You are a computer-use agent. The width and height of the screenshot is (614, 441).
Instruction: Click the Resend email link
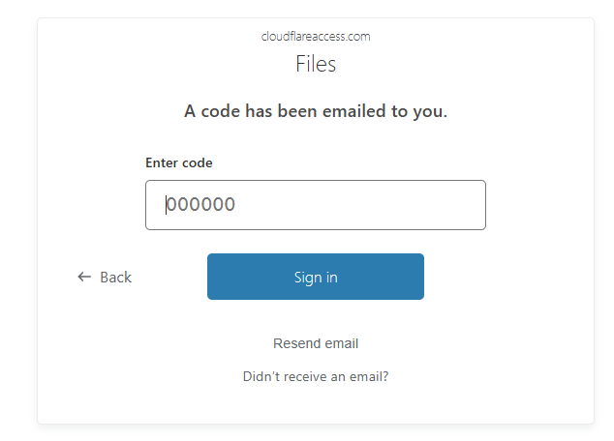pyautogui.click(x=316, y=343)
